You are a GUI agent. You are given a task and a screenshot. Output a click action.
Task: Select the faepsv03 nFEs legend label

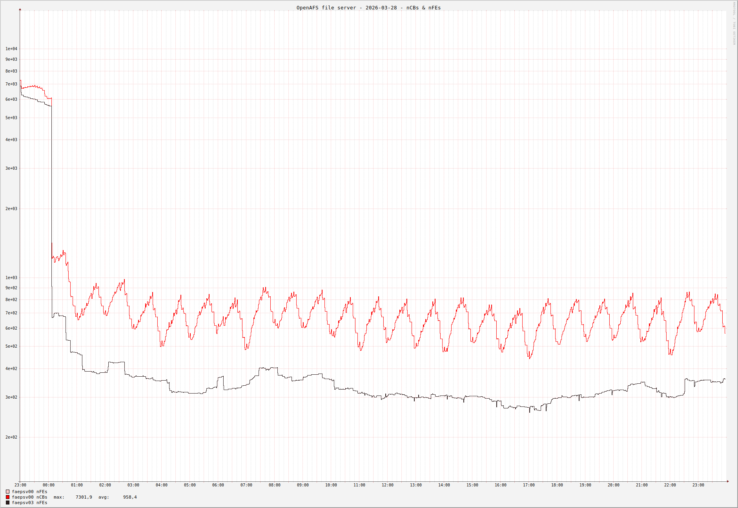[29, 503]
